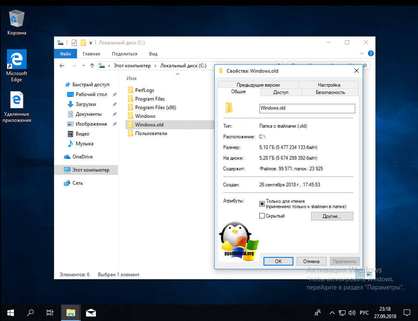The width and height of the screenshot is (418, 321).
Task: Switch to large icons view icon
Action: pyautogui.click(x=369, y=274)
